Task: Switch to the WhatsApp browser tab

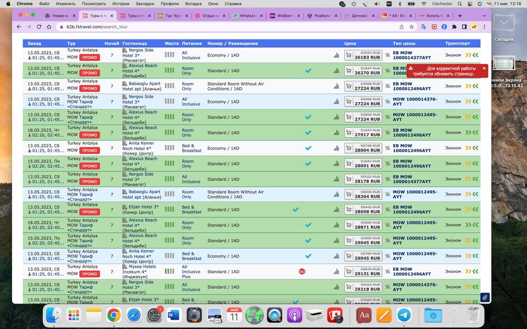Action: [250, 16]
